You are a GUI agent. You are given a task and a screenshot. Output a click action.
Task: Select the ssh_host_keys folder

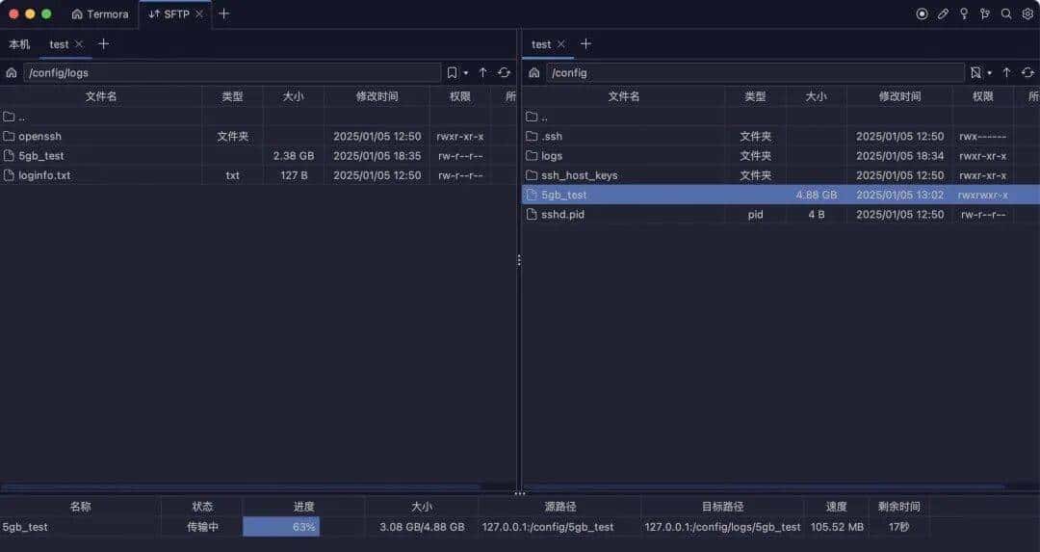(781, 175)
